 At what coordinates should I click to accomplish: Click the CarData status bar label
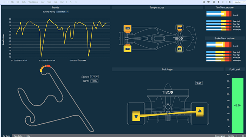point(231,136)
